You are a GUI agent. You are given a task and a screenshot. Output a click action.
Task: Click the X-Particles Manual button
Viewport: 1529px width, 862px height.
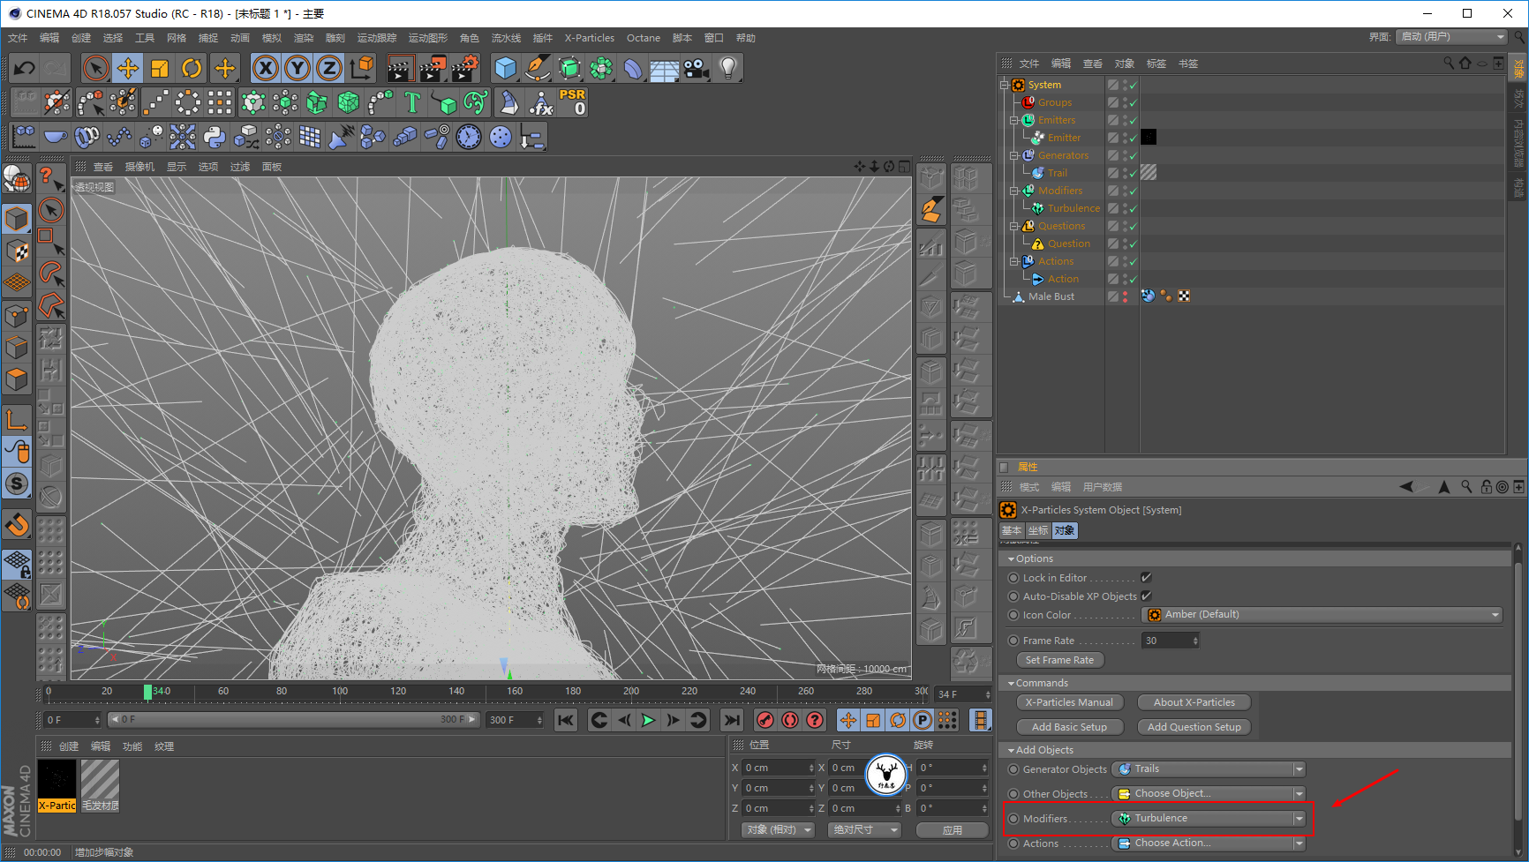tap(1069, 702)
